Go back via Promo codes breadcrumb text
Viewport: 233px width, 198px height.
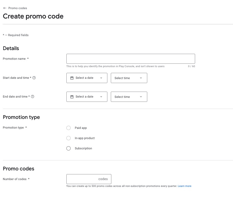click(18, 8)
